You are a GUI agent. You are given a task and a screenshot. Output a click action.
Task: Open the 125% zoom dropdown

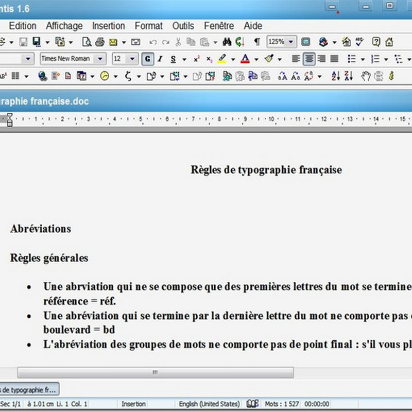(x=291, y=42)
